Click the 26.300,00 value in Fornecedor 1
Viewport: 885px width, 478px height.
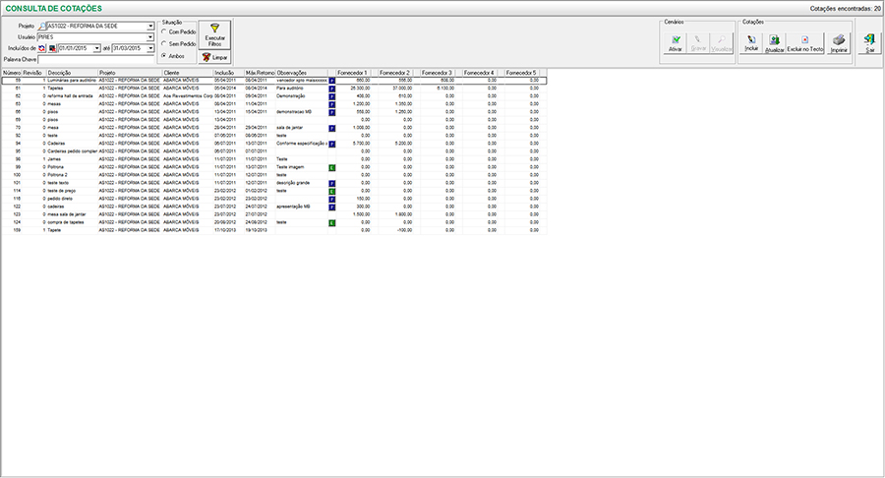pyautogui.click(x=361, y=89)
